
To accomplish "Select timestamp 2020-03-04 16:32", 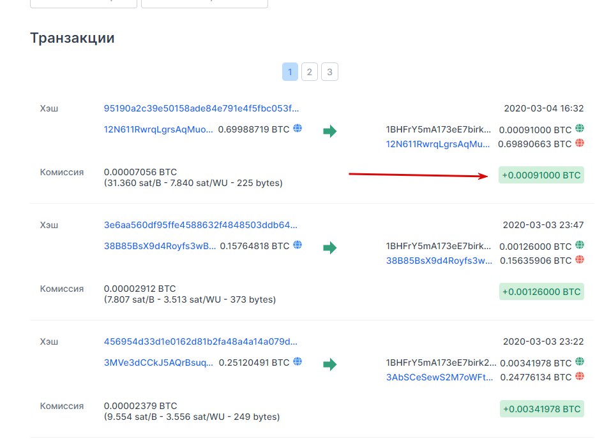I will pyautogui.click(x=544, y=108).
